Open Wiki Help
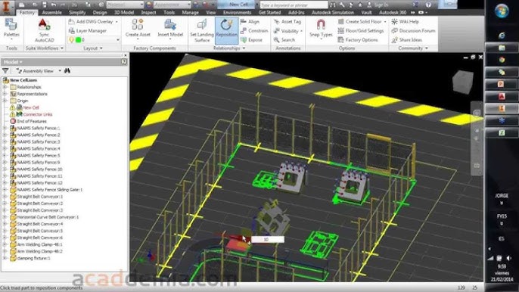The height and width of the screenshot is (292, 519). (406, 21)
